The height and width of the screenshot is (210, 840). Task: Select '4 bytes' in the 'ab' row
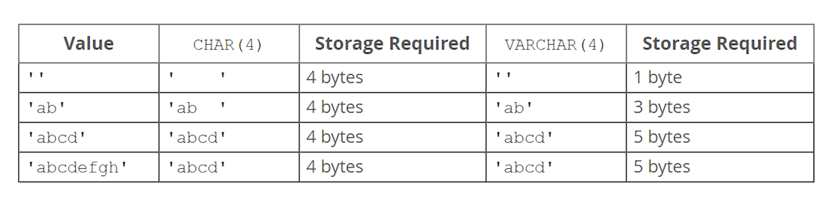393,108
